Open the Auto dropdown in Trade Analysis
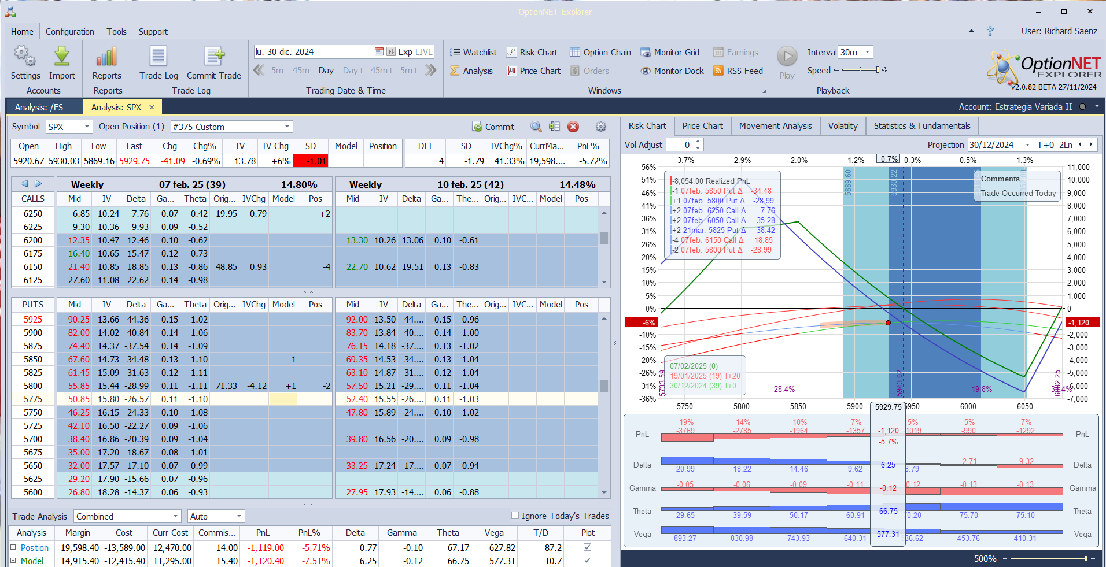Image resolution: width=1106 pixels, height=567 pixels. point(239,516)
